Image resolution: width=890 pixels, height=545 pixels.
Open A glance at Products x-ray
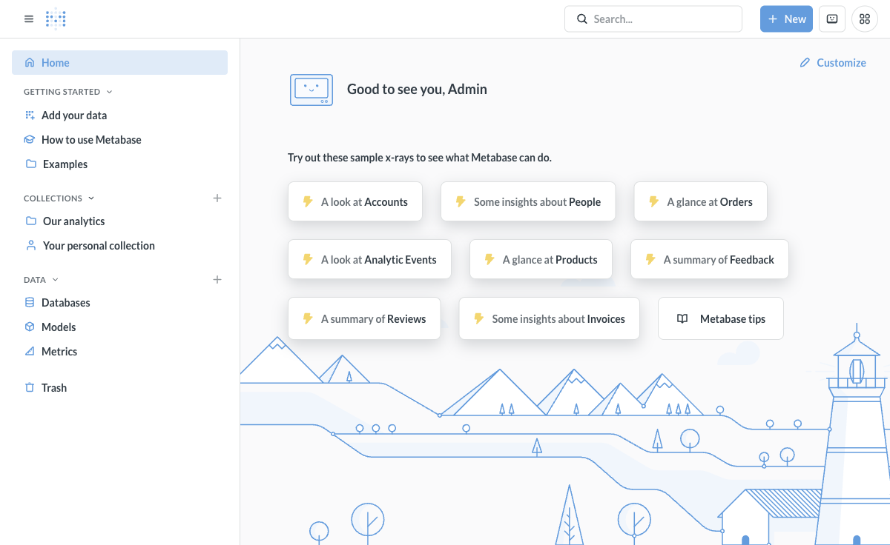pyautogui.click(x=541, y=259)
